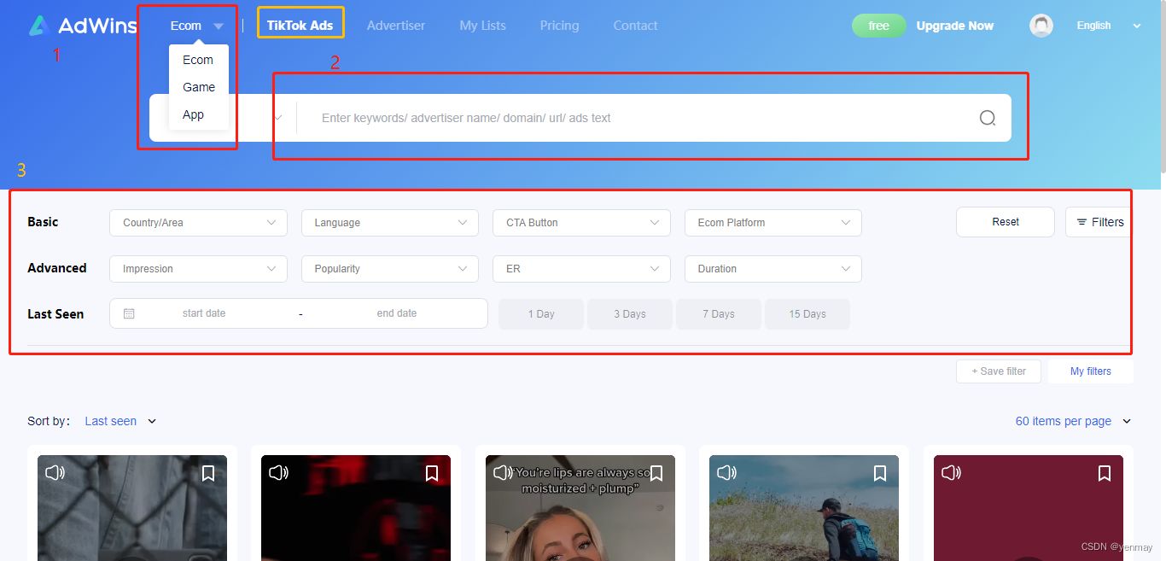Toggle sound on second ad card
The image size is (1166, 561).
(279, 472)
